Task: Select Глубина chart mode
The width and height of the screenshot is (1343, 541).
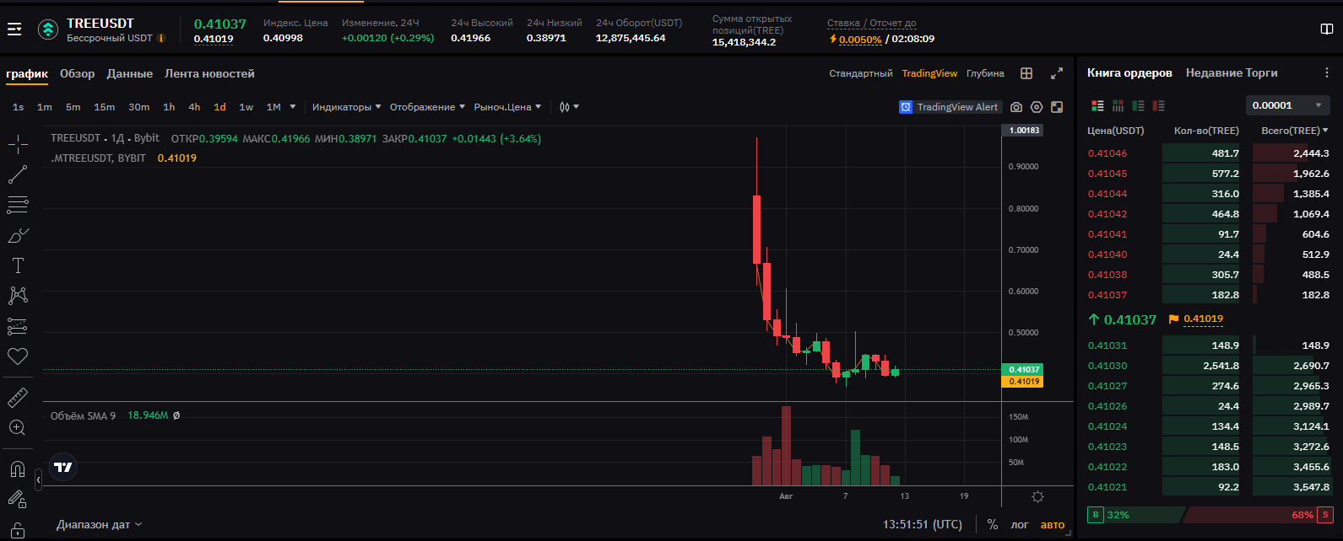Action: coord(985,73)
